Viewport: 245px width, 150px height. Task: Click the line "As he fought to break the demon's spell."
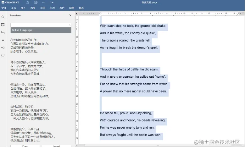click(x=129, y=48)
